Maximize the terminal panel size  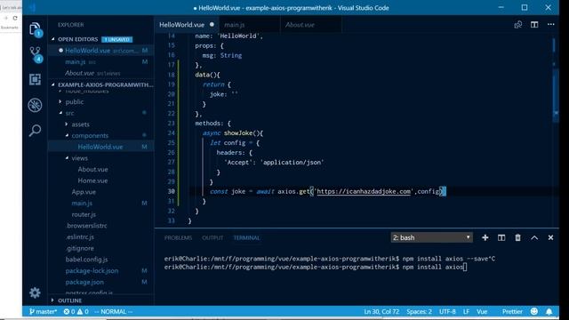(x=534, y=237)
